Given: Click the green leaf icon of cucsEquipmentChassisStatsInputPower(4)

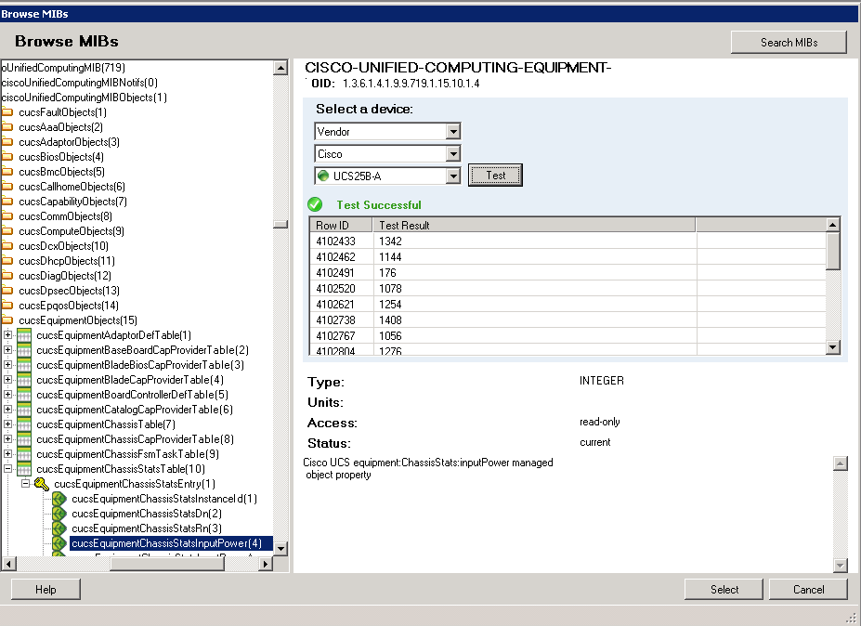Looking at the screenshot, I should [x=59, y=543].
